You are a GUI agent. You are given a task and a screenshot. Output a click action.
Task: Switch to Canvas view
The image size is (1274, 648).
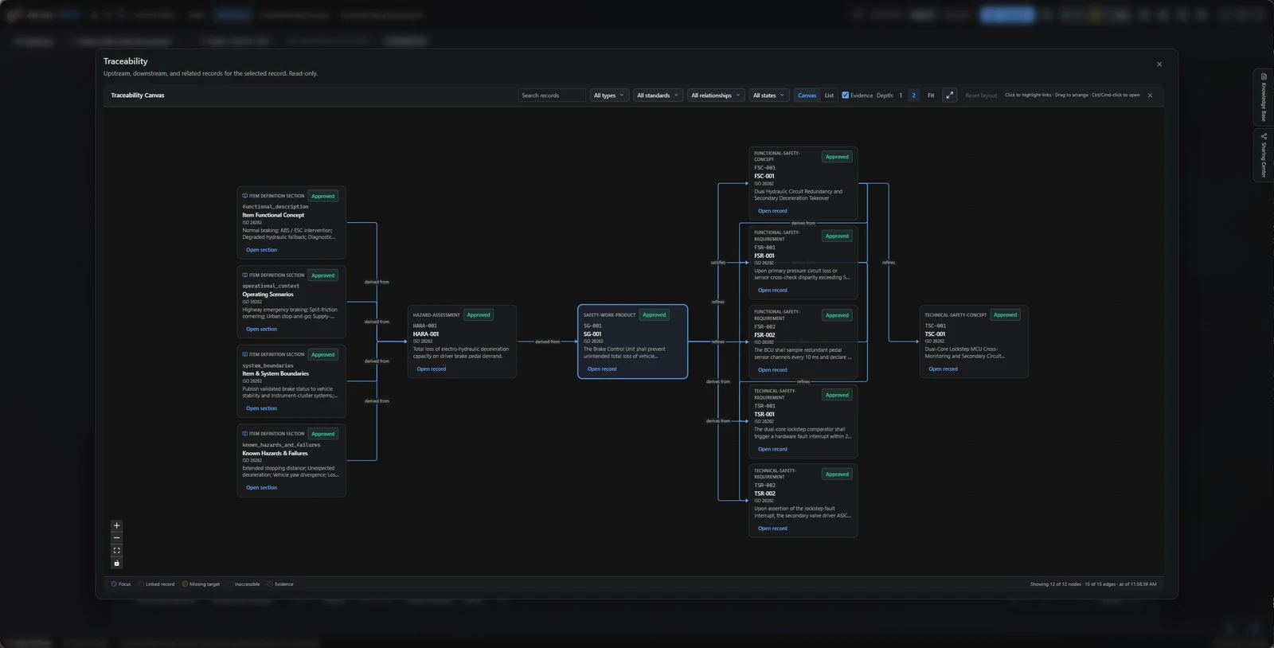pyautogui.click(x=807, y=96)
